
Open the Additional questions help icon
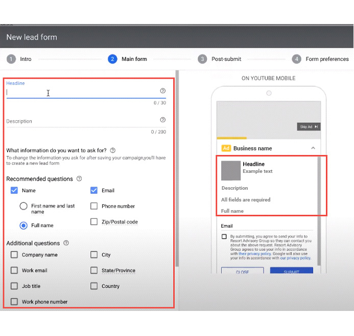[x=66, y=243]
